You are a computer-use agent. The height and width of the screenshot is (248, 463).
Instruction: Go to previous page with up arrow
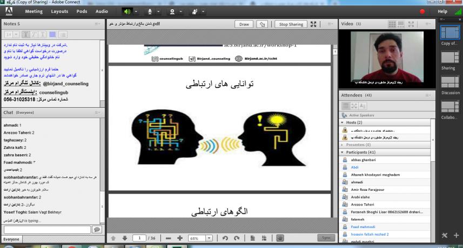point(113,238)
